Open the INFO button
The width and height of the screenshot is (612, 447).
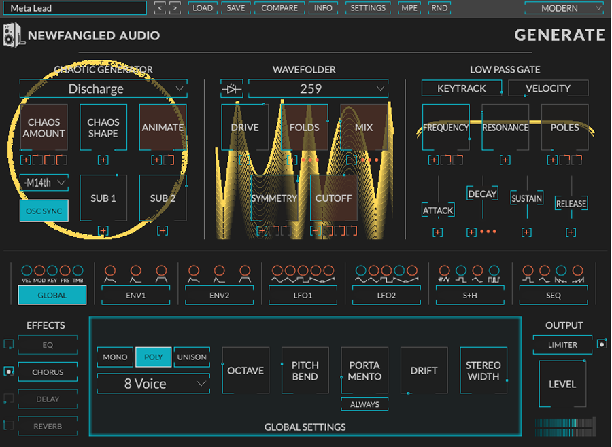pos(323,7)
